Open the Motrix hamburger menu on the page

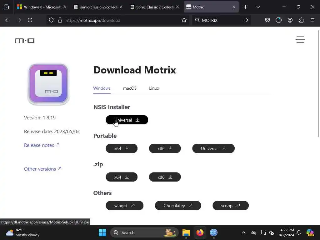(x=300, y=39)
